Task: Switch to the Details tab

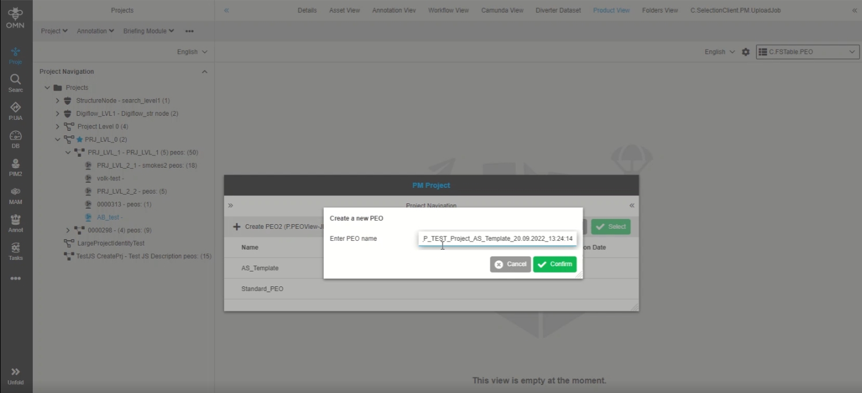Action: pyautogui.click(x=307, y=10)
